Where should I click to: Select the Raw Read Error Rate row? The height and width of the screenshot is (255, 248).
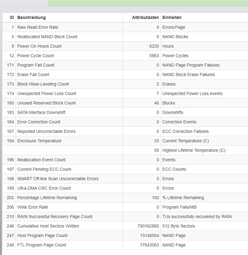click(x=125, y=27)
